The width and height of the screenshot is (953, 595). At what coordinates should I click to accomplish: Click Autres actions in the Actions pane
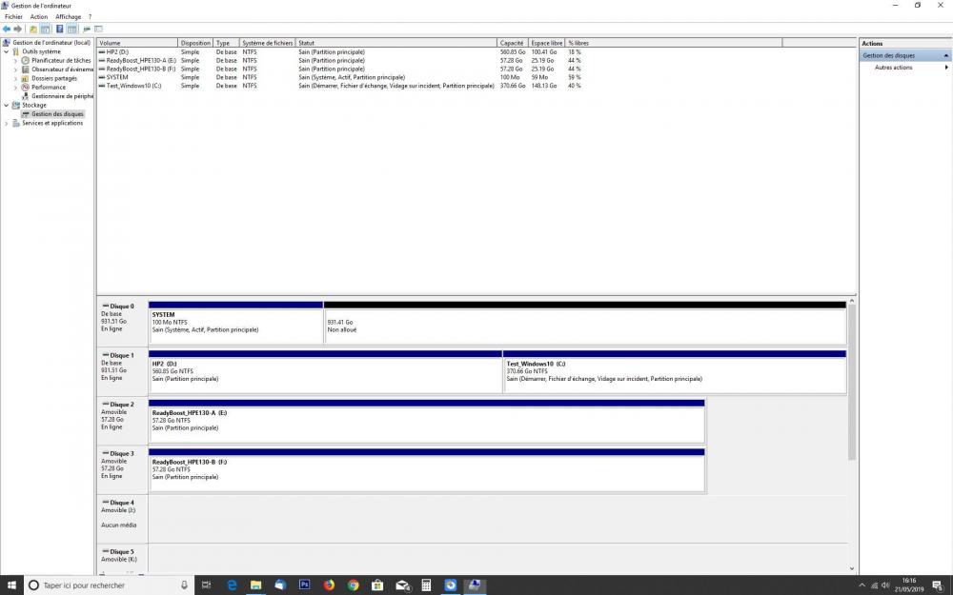pyautogui.click(x=893, y=68)
